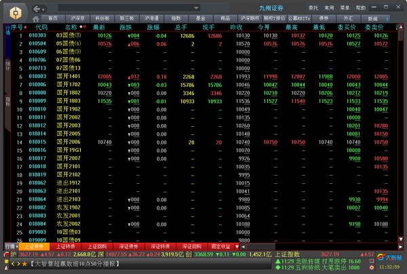This screenshot has height=274, width=407.
Task: Click the 大智慧 logo in status bar
Action: (x=389, y=257)
